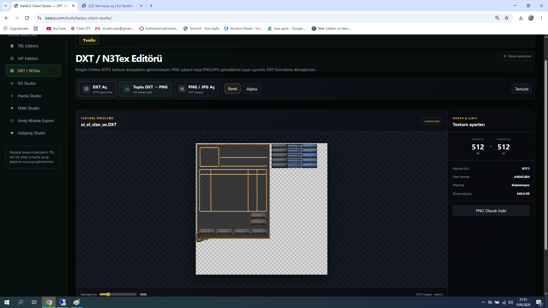Open the UIF Editörü sidebar item
This screenshot has width=548, height=308.
[33, 58]
